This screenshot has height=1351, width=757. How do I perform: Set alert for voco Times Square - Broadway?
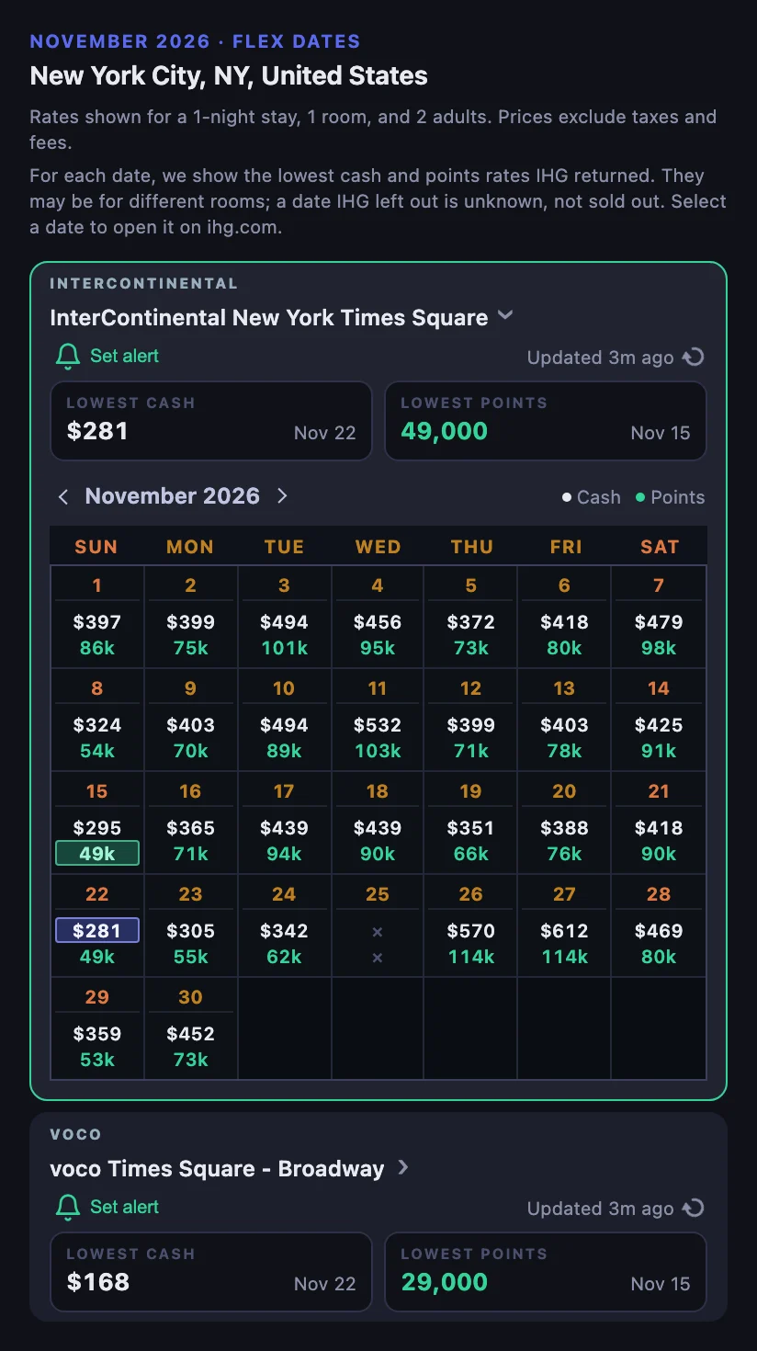[x=108, y=1208]
